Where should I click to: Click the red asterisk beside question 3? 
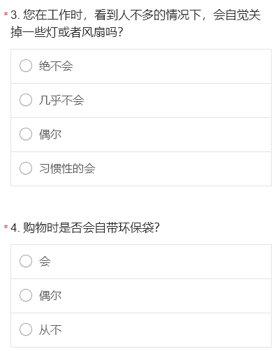[x=6, y=15]
